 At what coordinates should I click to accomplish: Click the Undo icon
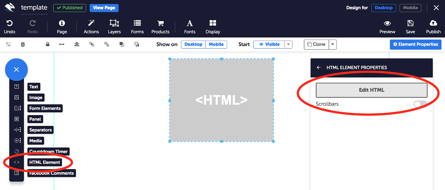9,23
